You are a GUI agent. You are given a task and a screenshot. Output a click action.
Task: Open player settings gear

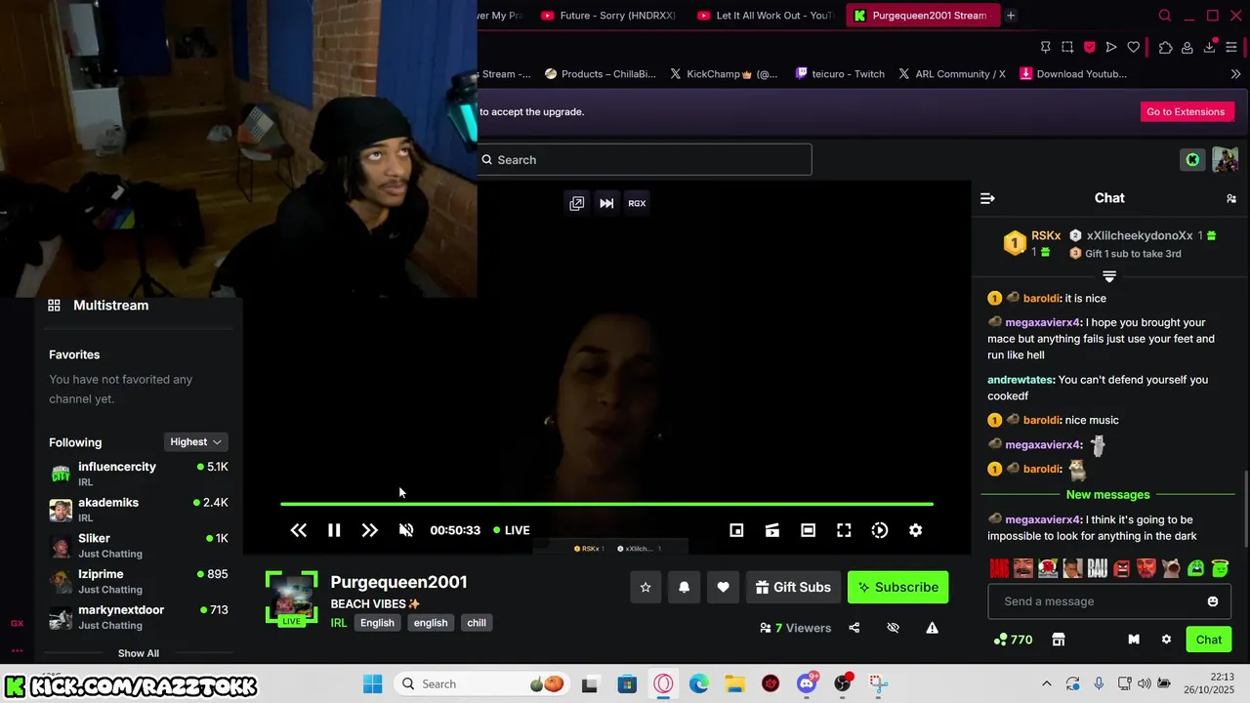[x=915, y=530]
